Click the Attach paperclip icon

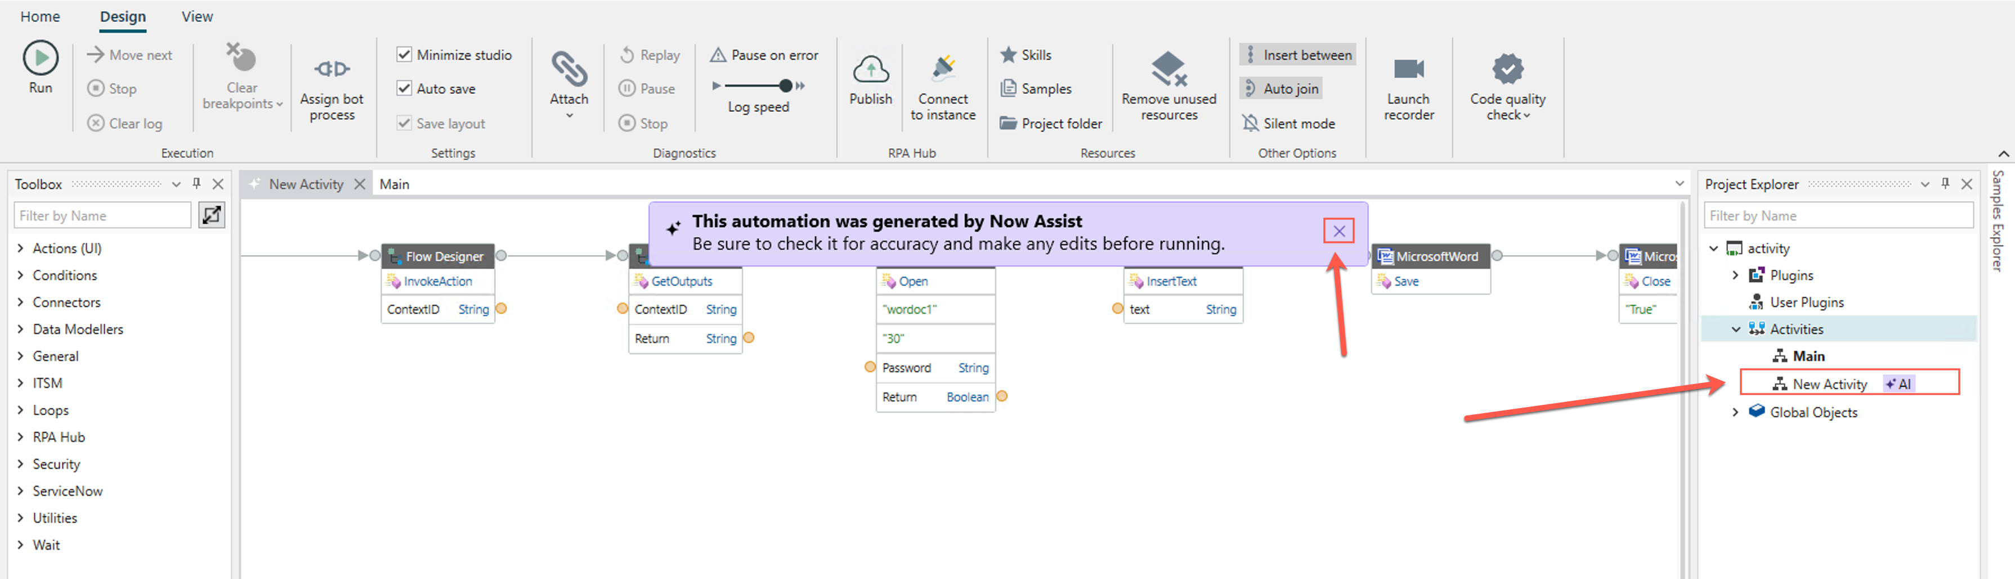tap(568, 69)
